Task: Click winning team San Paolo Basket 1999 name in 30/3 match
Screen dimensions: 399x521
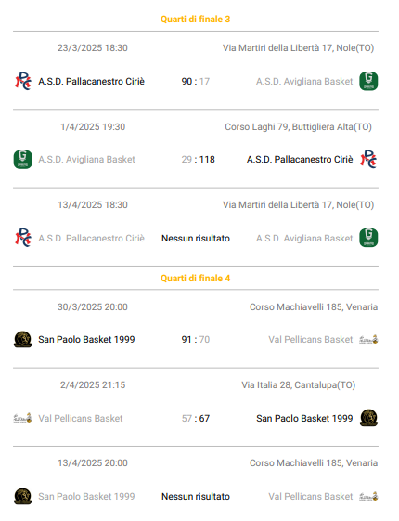Action: tap(86, 340)
